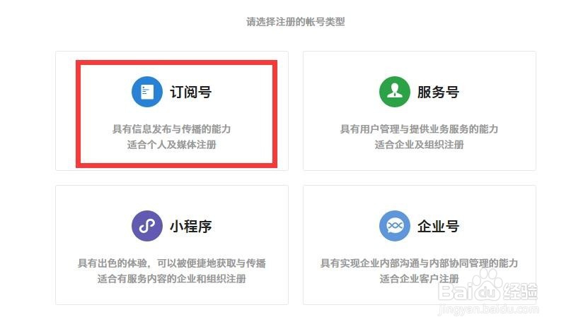Click text 适合个人及媒体注册
Viewport: 571px width, 329px height.
coord(171,144)
